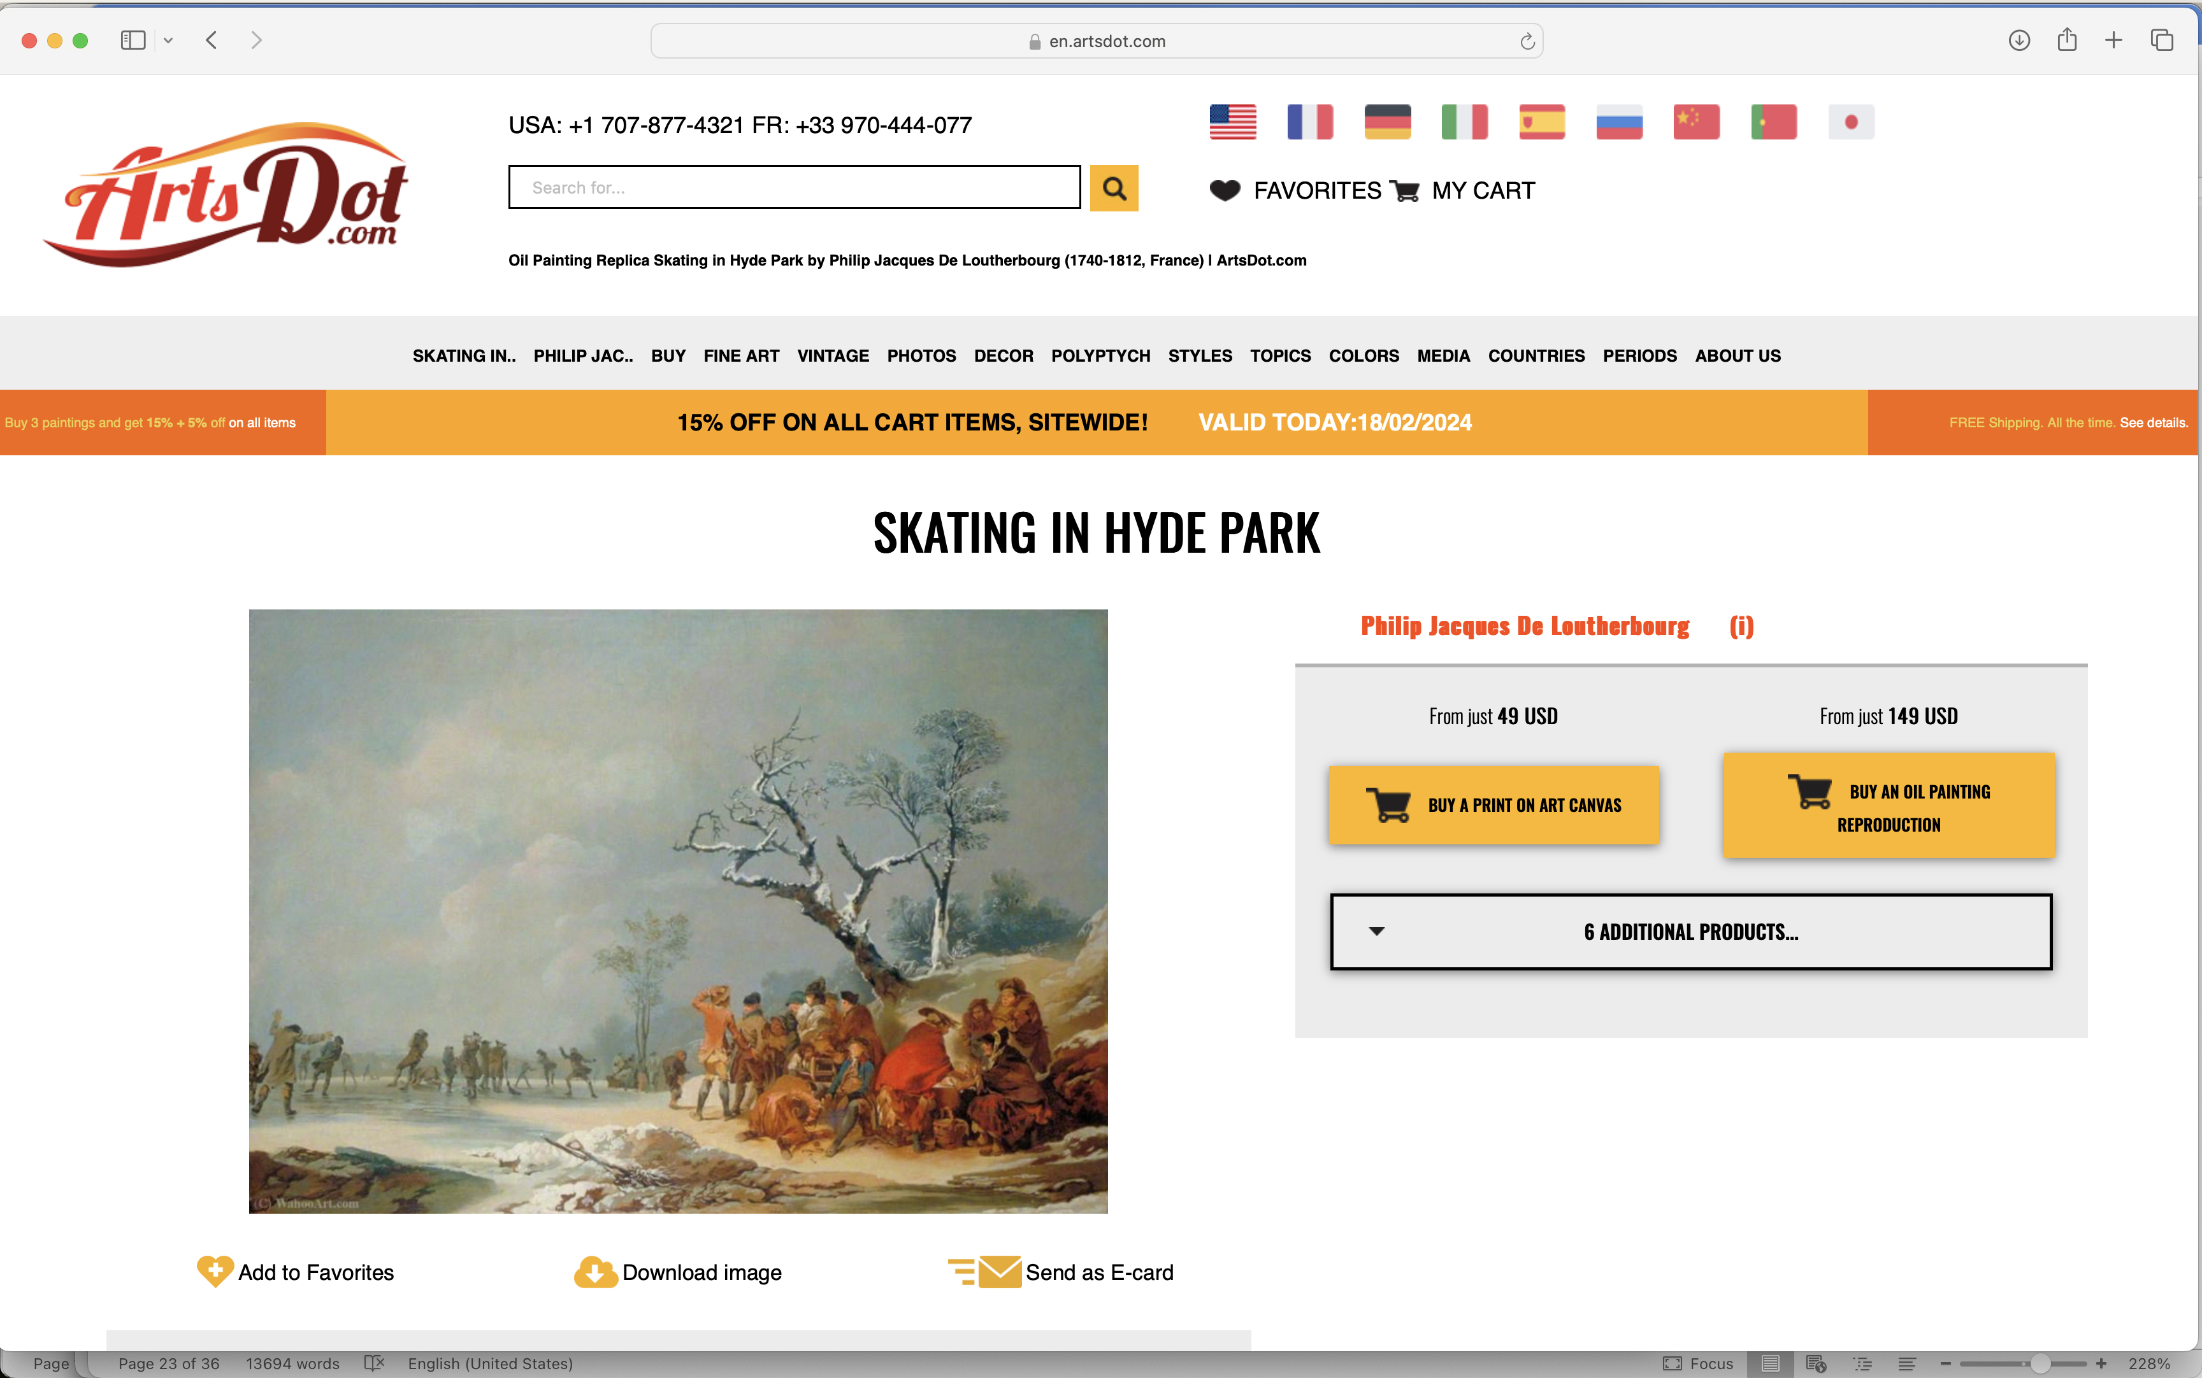Open the Safari downloads icon

[x=2018, y=40]
